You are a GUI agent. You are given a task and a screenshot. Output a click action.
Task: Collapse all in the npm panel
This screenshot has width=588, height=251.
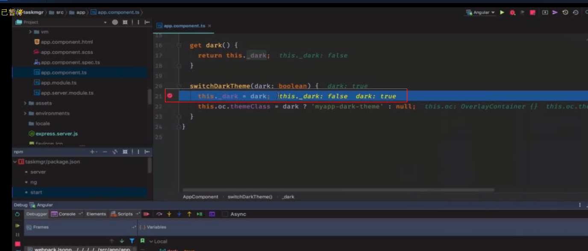(125, 152)
